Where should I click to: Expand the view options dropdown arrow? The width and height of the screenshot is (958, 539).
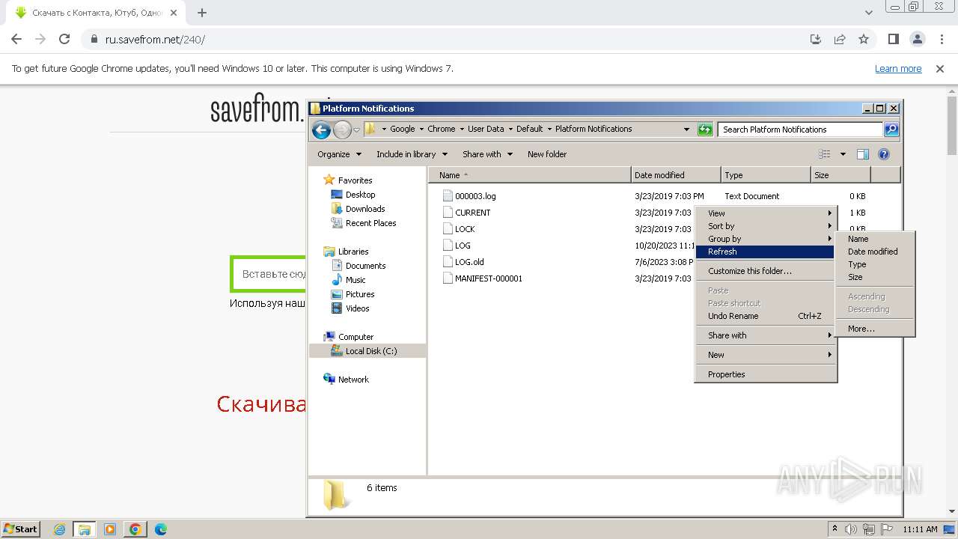843,154
